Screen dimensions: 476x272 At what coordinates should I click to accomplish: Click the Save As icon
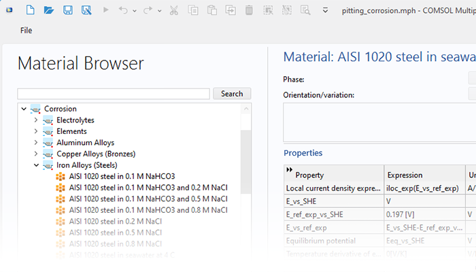tap(86, 10)
